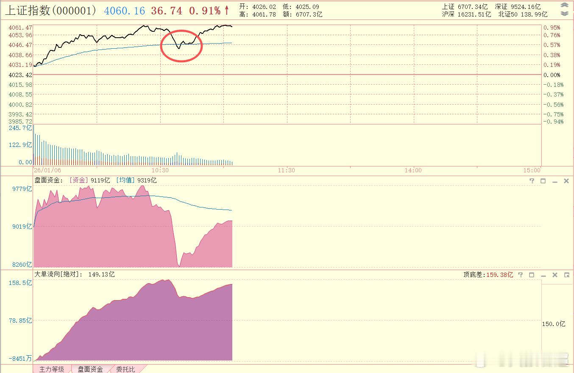Image resolution: width=574 pixels, height=373 pixels.
Task: Open help for the 大单流向 panel
Action: pos(521,275)
